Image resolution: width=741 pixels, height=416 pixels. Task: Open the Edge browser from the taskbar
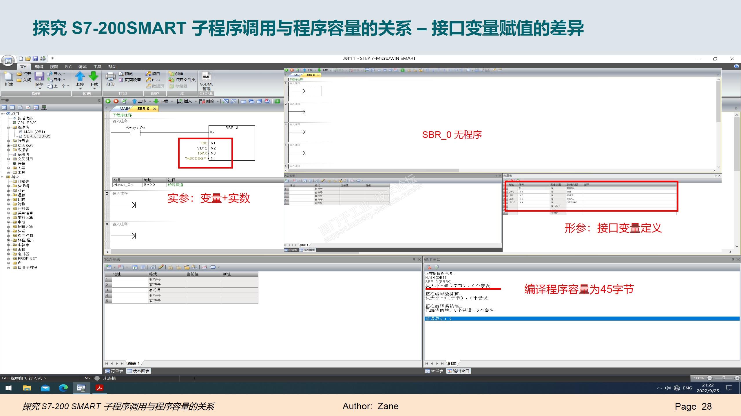tap(63, 388)
